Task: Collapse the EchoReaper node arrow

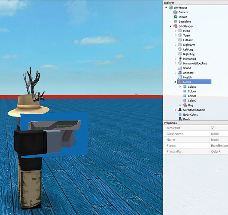Action: point(171,26)
